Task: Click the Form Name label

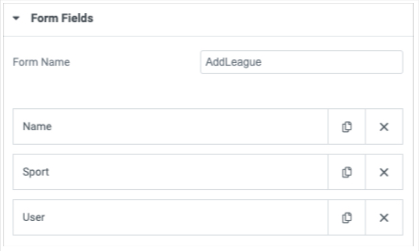Action: (41, 62)
